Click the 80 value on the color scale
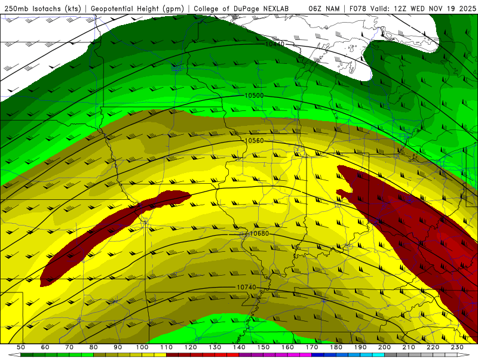The width and height of the screenshot is (478, 358). pos(93,347)
